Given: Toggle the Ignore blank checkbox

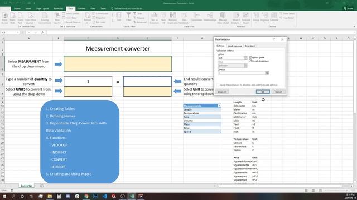Looking at the screenshot, I should [x=250, y=57].
